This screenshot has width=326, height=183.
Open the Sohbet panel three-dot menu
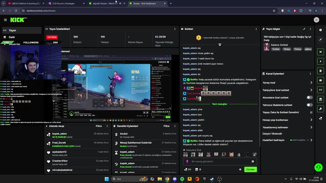[256, 29]
